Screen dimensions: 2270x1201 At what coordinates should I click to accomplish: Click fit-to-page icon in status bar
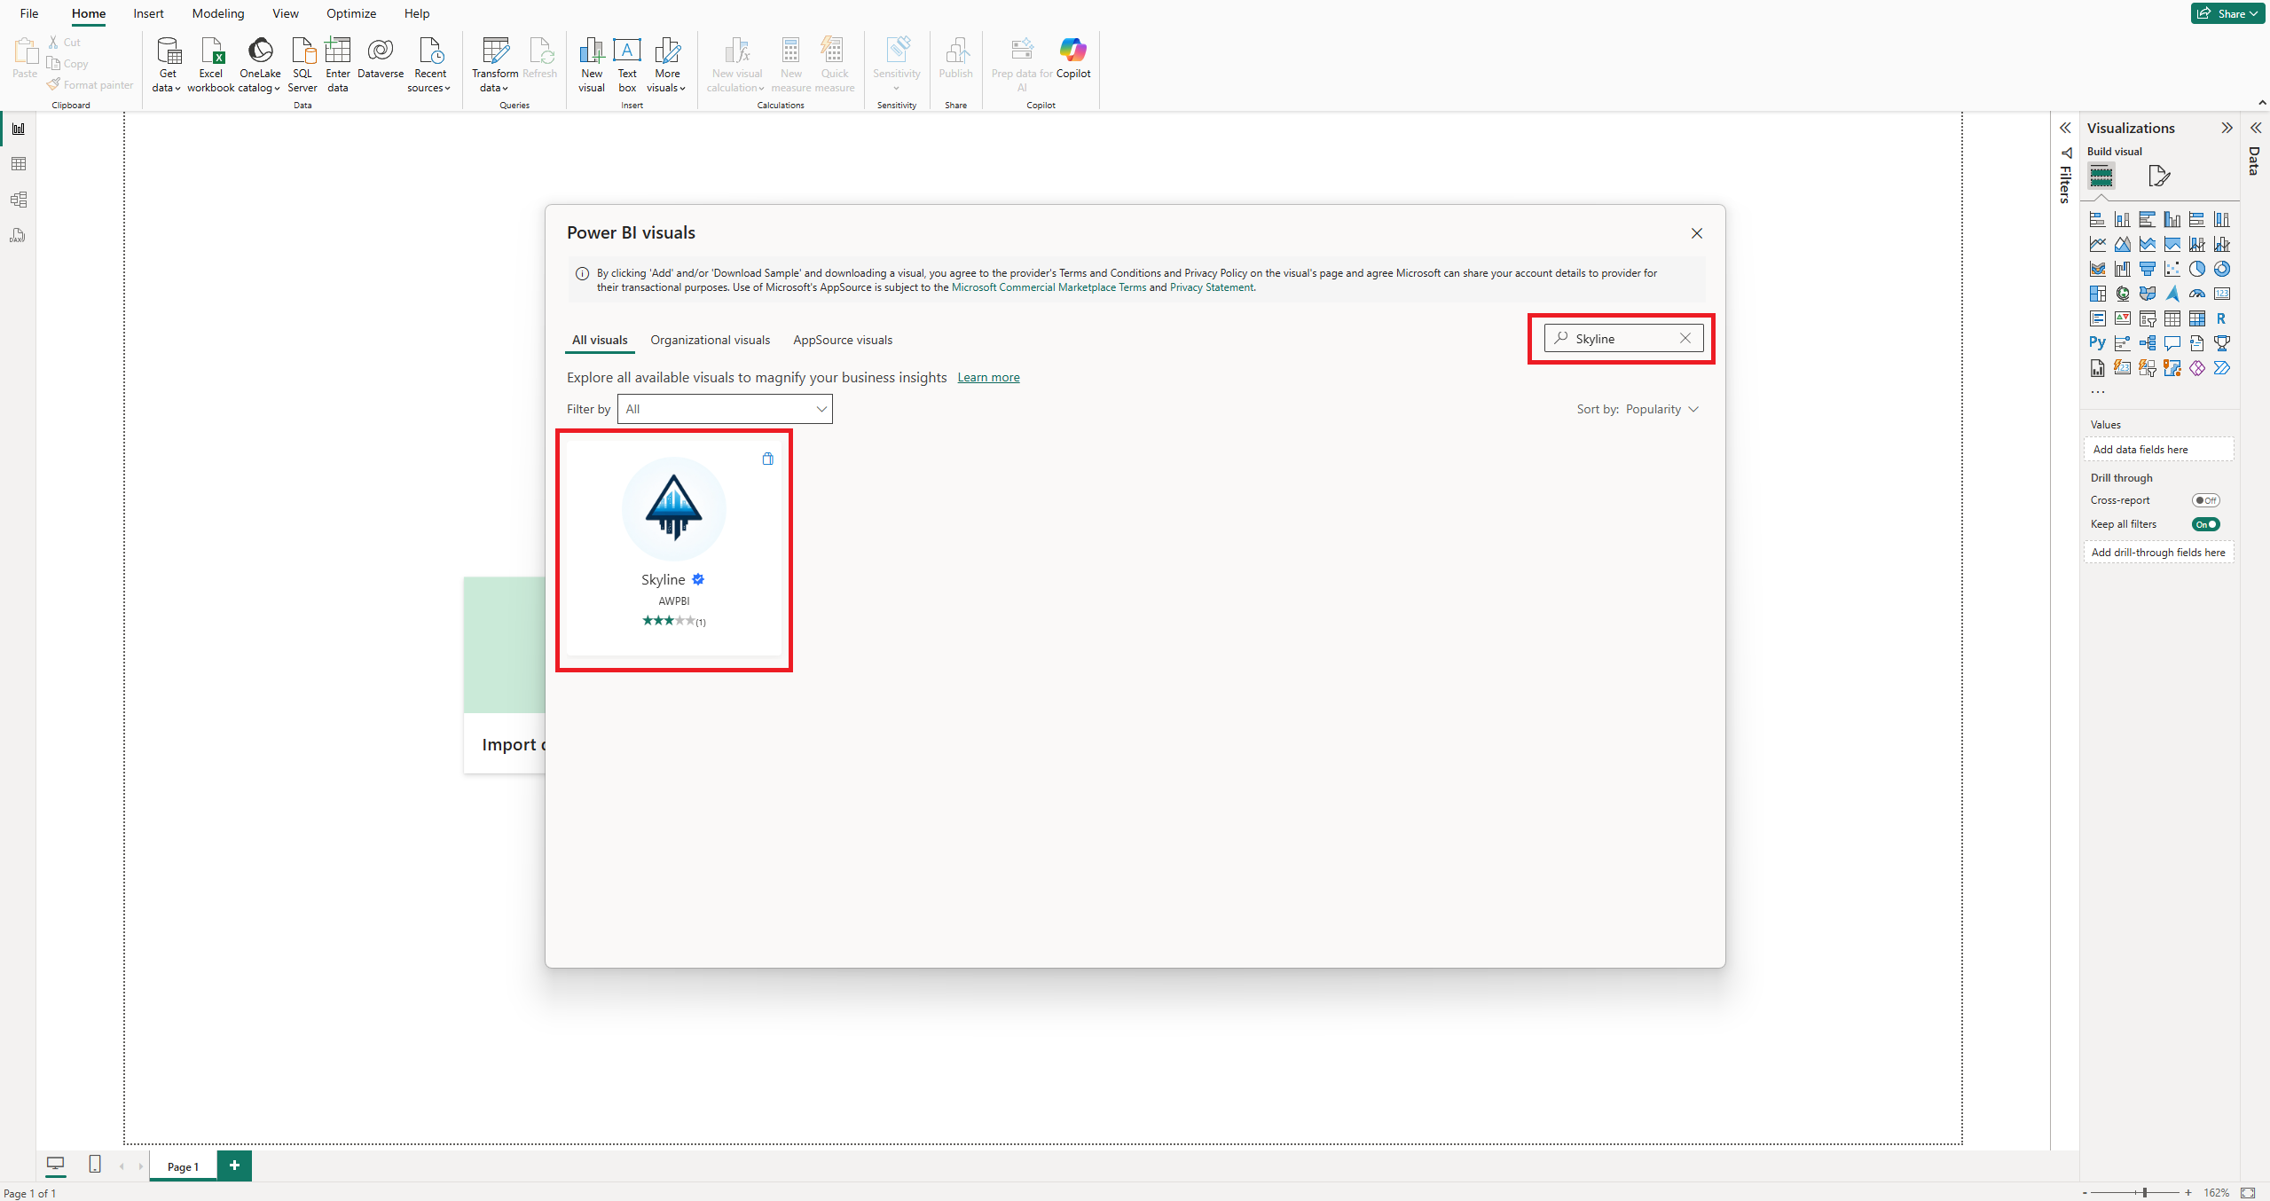(2249, 1193)
